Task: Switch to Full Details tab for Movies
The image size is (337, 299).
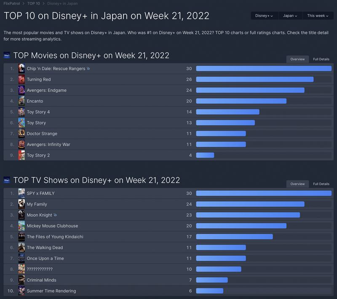Action: [x=321, y=59]
